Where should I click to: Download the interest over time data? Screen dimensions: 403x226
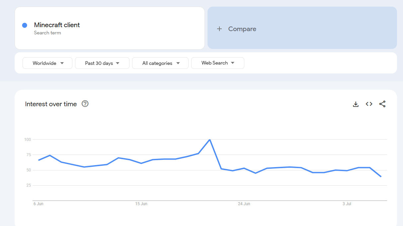click(356, 104)
